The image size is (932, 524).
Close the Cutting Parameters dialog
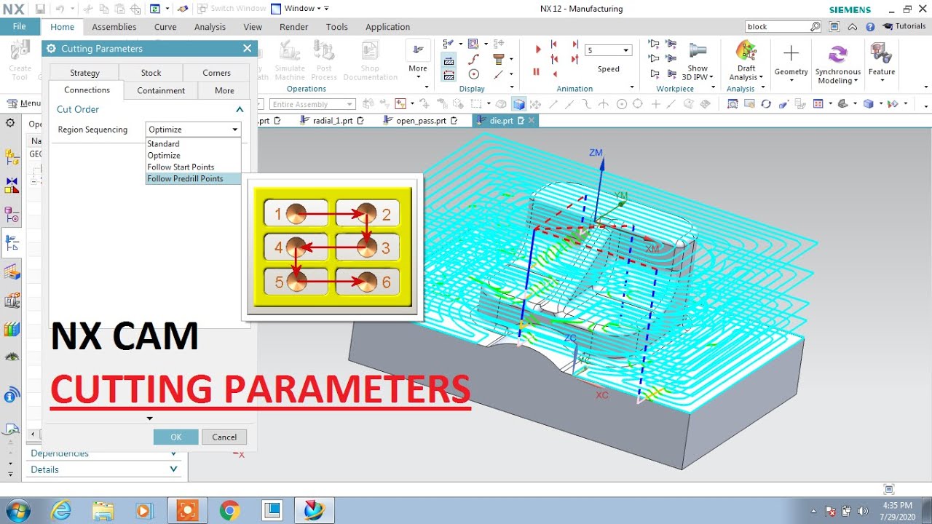pos(247,48)
